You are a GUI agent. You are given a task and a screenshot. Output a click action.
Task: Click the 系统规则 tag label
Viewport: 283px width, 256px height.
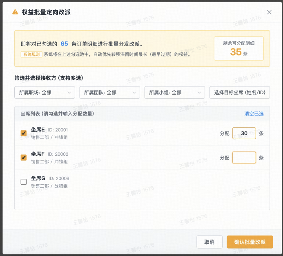coord(31,54)
